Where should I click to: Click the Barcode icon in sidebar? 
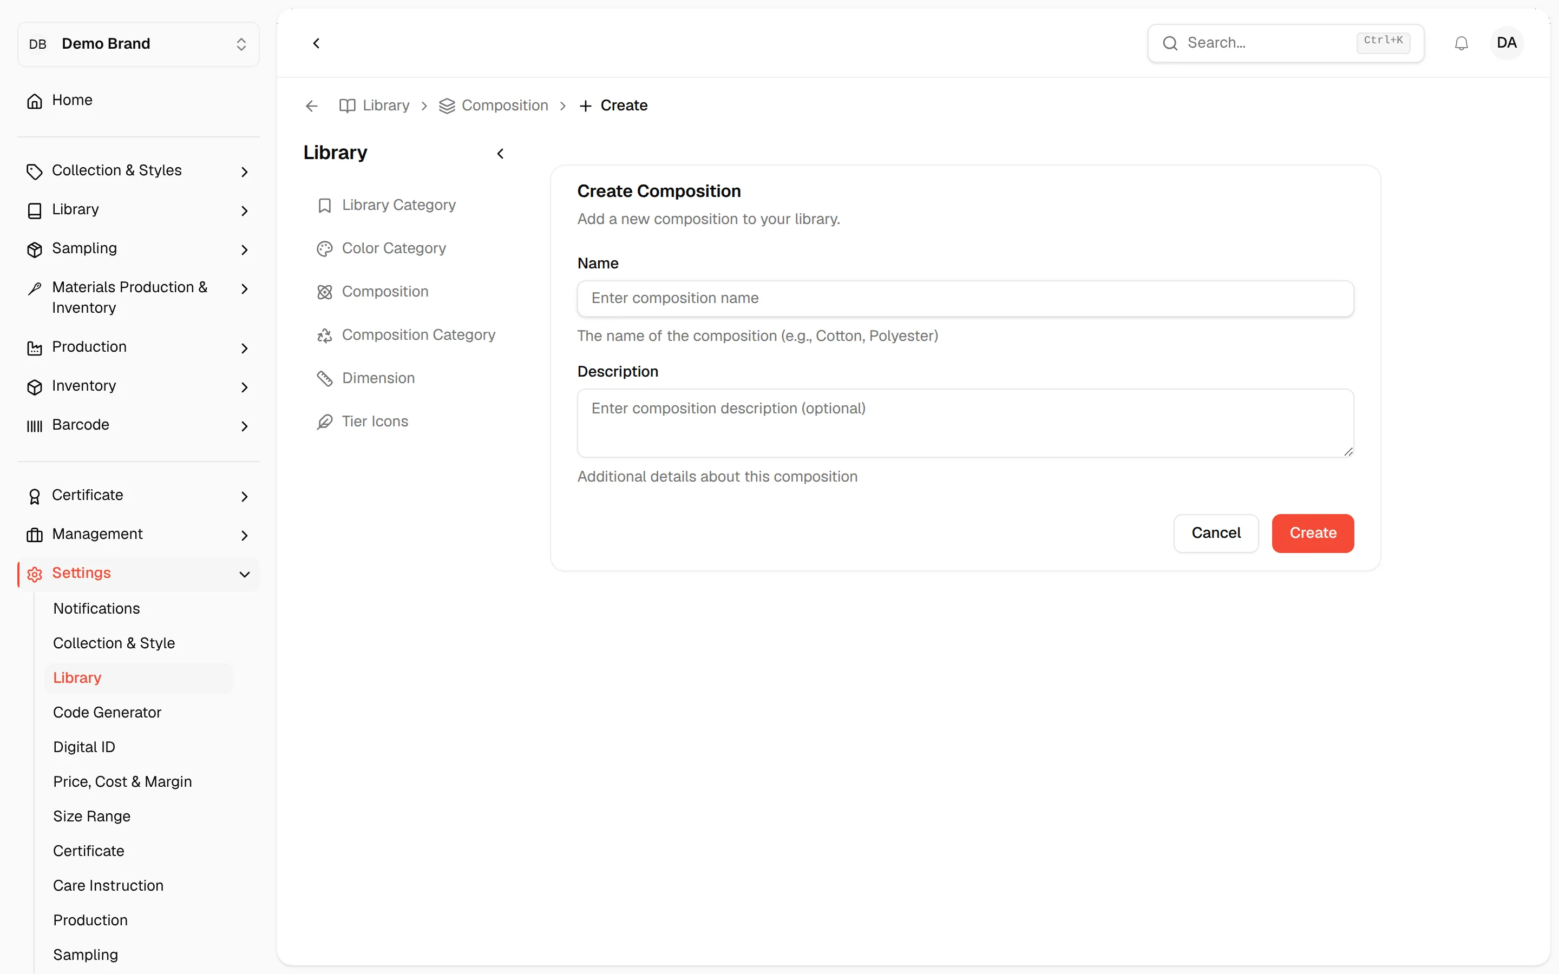pyautogui.click(x=35, y=425)
